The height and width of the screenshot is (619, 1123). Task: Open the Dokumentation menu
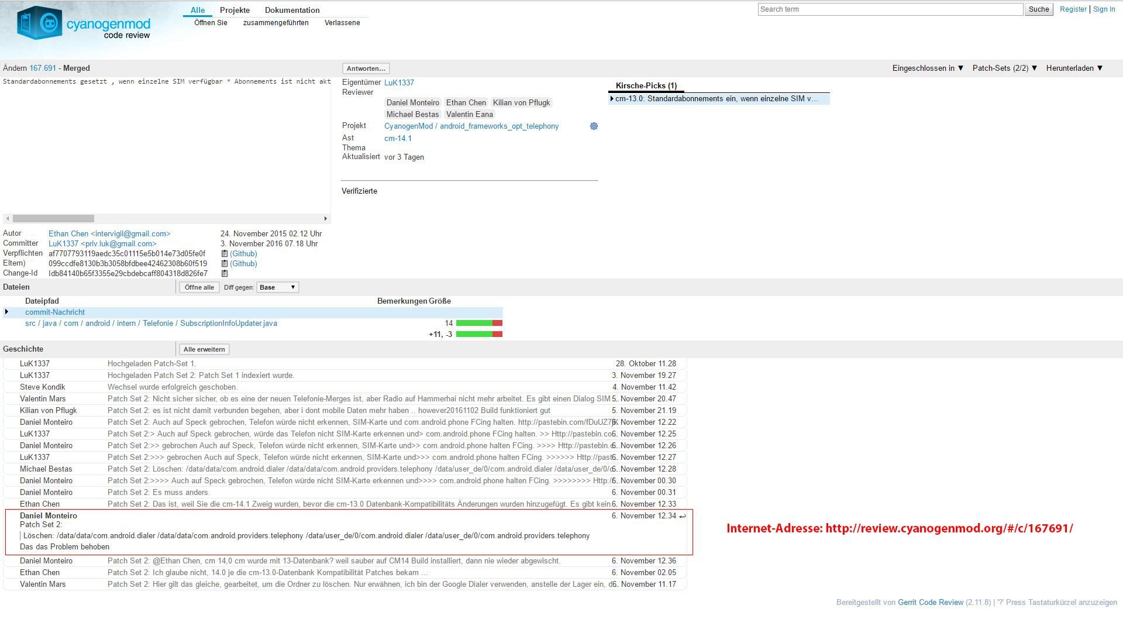[292, 11]
